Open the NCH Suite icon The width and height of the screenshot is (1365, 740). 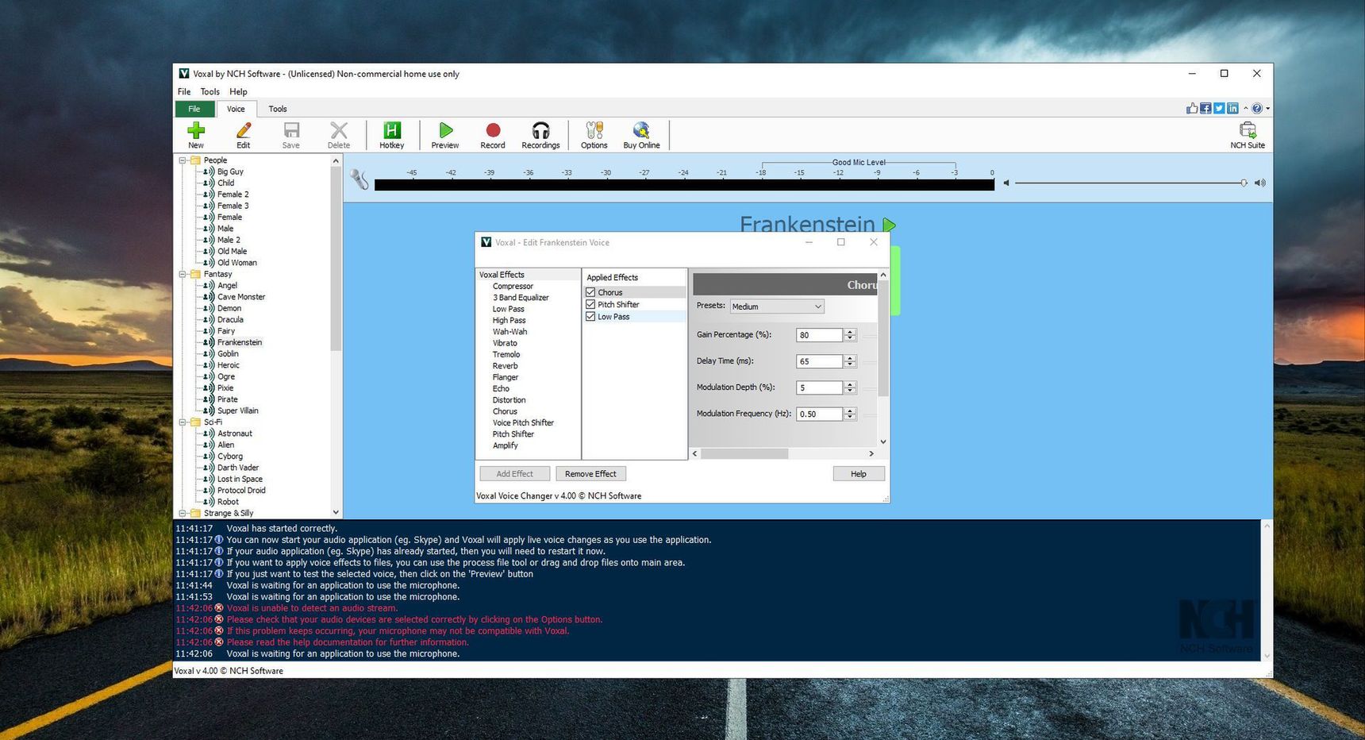point(1248,130)
